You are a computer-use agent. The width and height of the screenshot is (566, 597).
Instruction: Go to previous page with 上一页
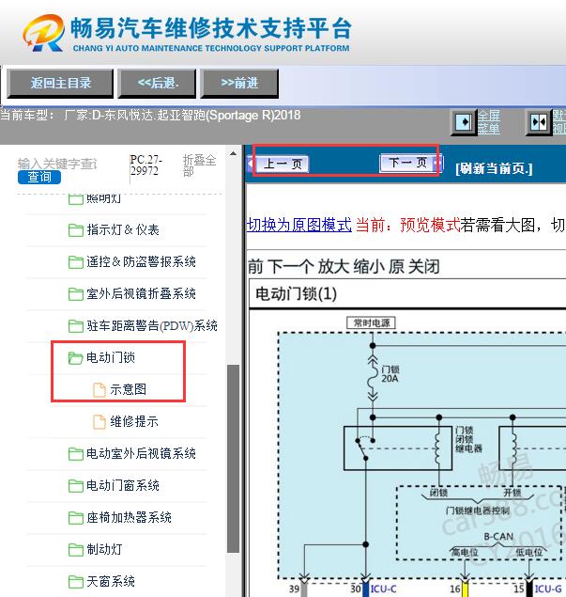coord(282,165)
